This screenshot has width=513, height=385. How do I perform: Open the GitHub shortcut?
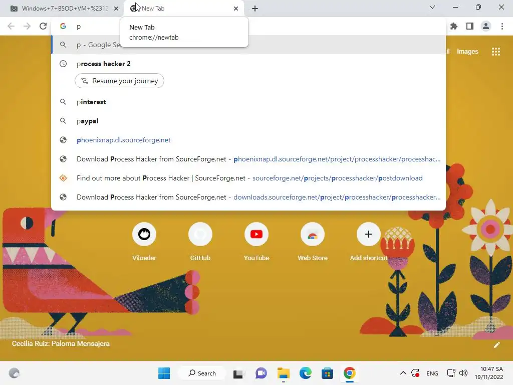200,242
